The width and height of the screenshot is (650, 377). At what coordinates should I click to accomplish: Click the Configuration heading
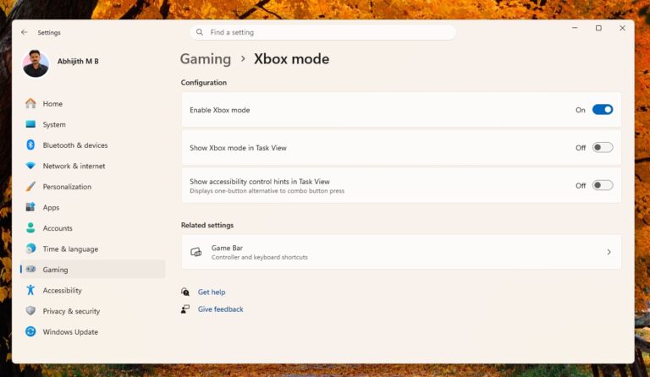[x=203, y=82]
